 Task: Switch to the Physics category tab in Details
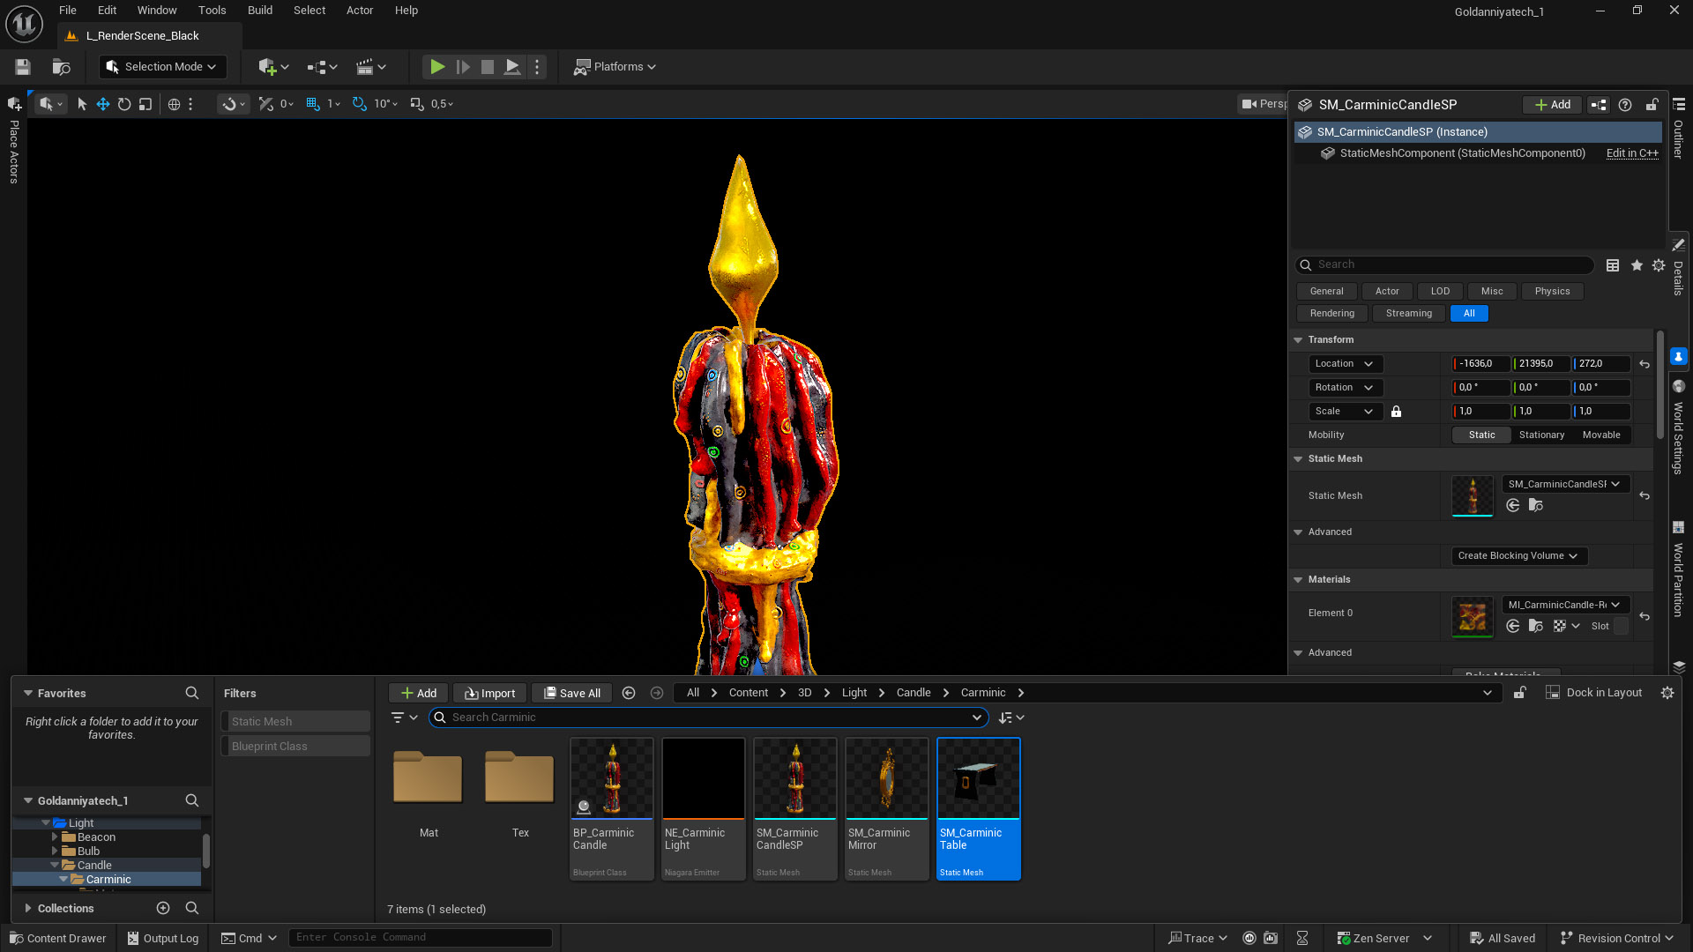[x=1551, y=291]
